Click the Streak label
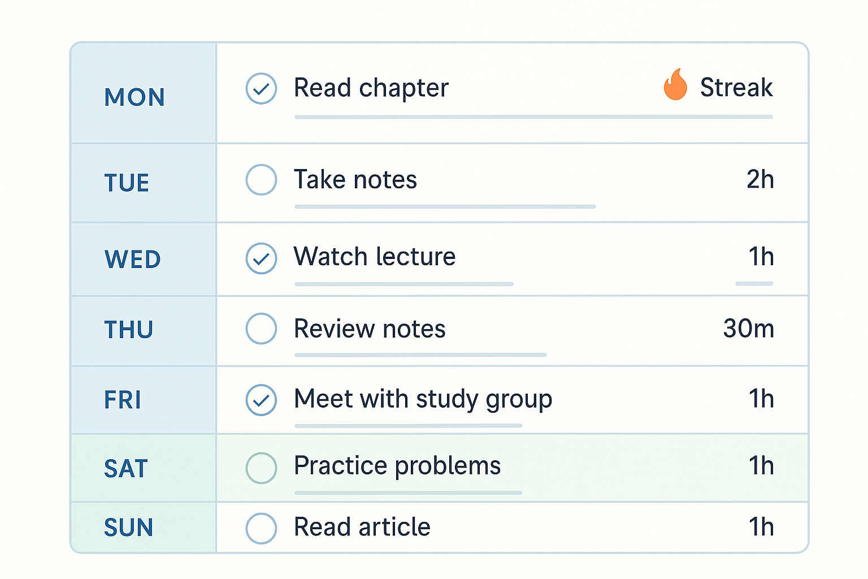The width and height of the screenshot is (868, 579). tap(736, 87)
